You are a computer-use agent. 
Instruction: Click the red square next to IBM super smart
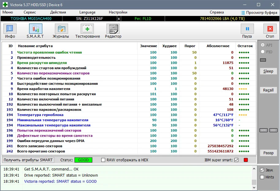tap(246, 160)
